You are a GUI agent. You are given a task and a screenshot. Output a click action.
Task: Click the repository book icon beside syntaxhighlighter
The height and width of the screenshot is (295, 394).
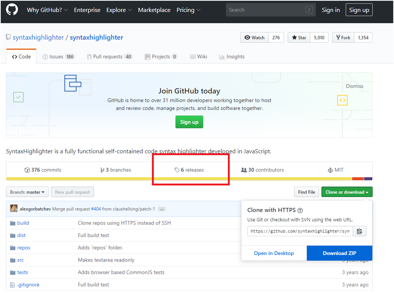coord(8,37)
